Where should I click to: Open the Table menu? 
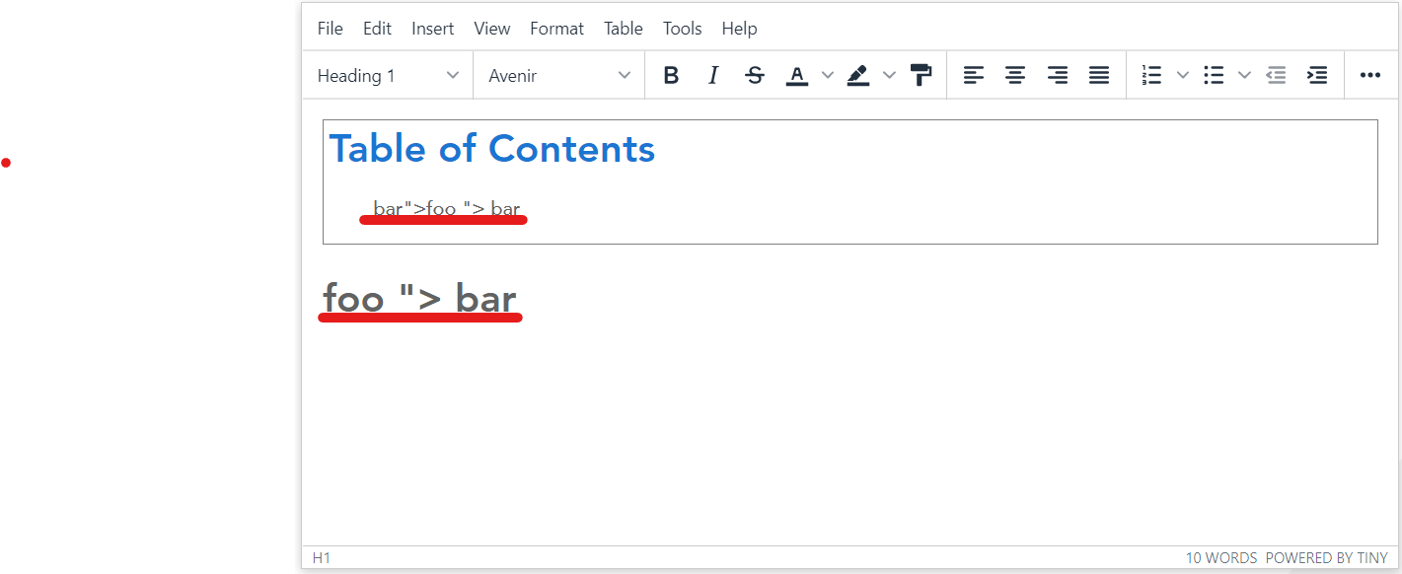pos(623,28)
